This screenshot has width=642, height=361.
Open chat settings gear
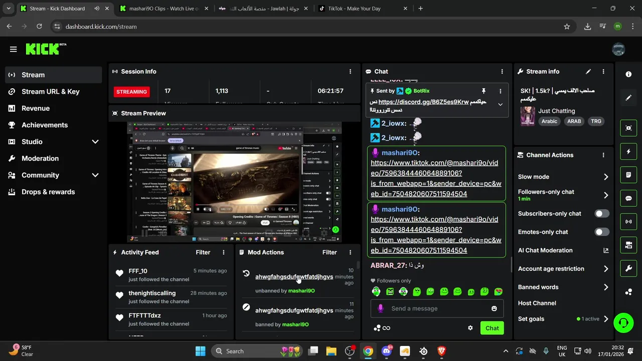470,328
